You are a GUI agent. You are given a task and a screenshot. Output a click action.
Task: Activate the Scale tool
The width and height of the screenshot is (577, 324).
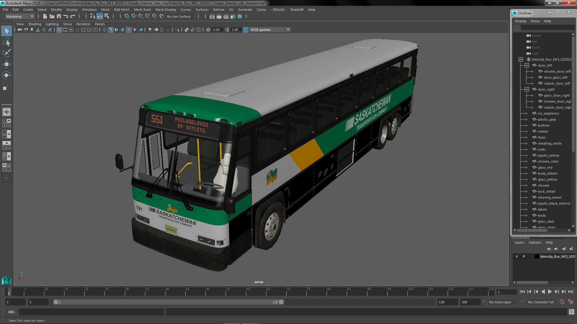pos(7,86)
